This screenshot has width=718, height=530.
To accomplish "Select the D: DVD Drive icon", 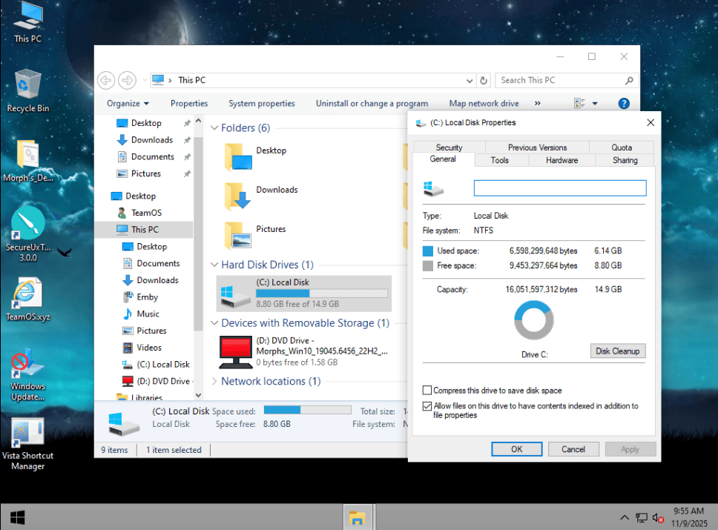I will [x=235, y=352].
